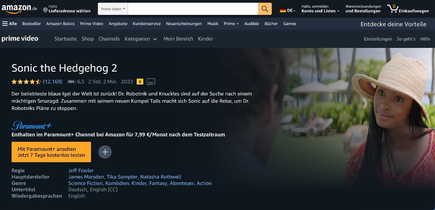The width and height of the screenshot is (435, 210).
Task: Open the Kinder genre link
Action: click(139, 184)
